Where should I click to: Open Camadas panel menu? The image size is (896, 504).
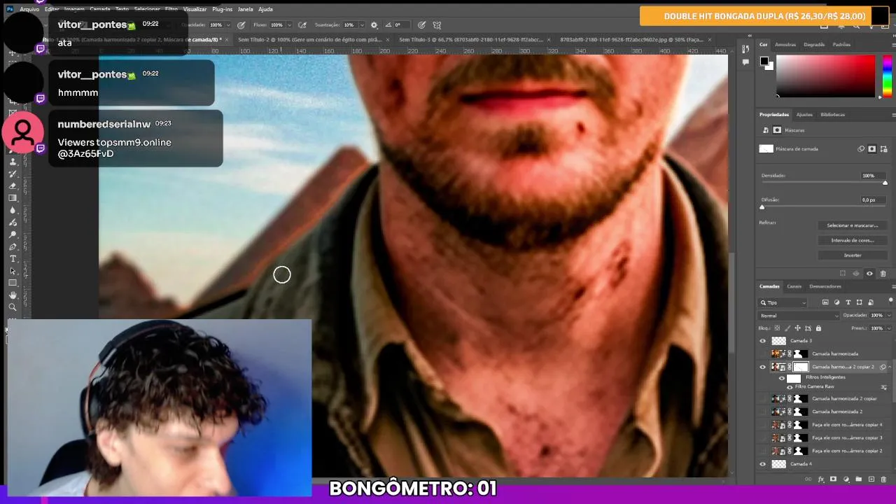893,286
